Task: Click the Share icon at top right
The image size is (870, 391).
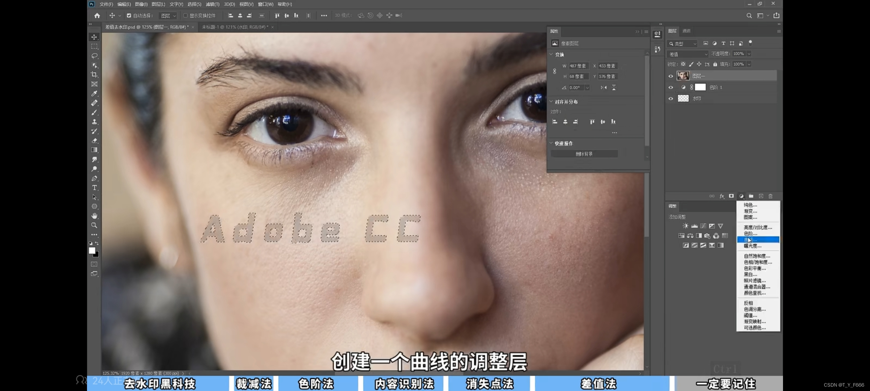Action: click(x=776, y=16)
